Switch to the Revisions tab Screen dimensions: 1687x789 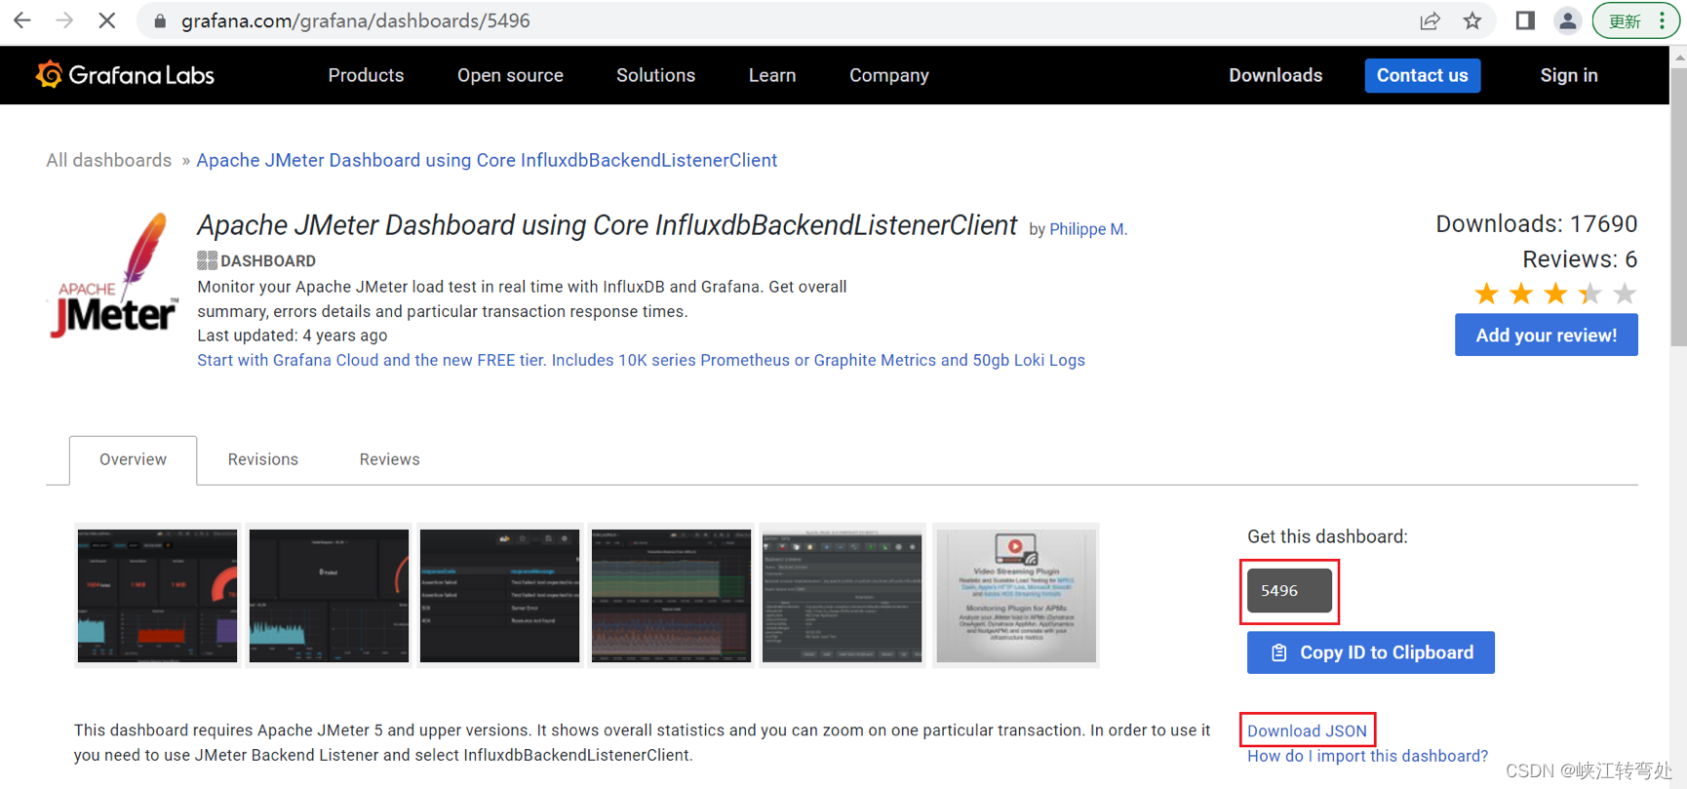(x=263, y=459)
